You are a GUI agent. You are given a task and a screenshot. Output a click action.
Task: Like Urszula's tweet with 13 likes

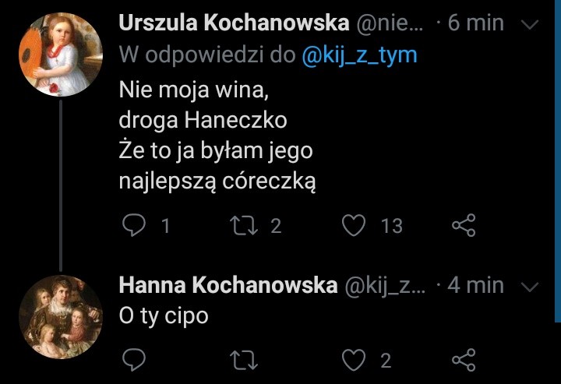click(355, 226)
